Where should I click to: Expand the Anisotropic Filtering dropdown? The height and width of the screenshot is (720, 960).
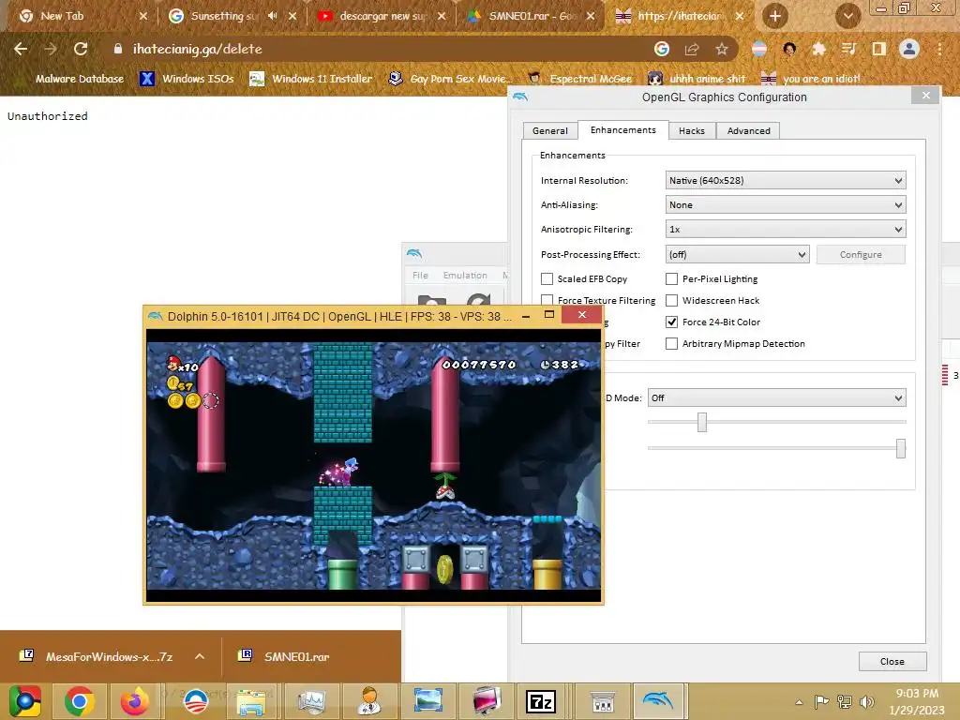(786, 230)
